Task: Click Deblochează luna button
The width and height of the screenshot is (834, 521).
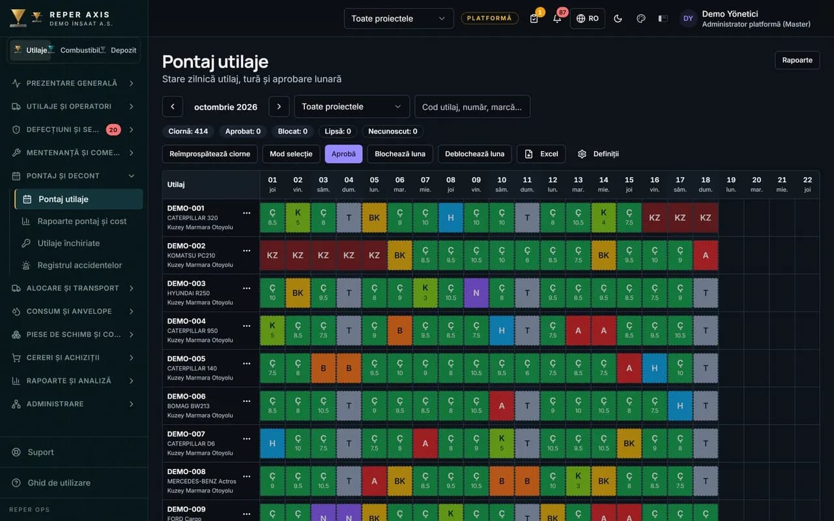Action: [474, 154]
